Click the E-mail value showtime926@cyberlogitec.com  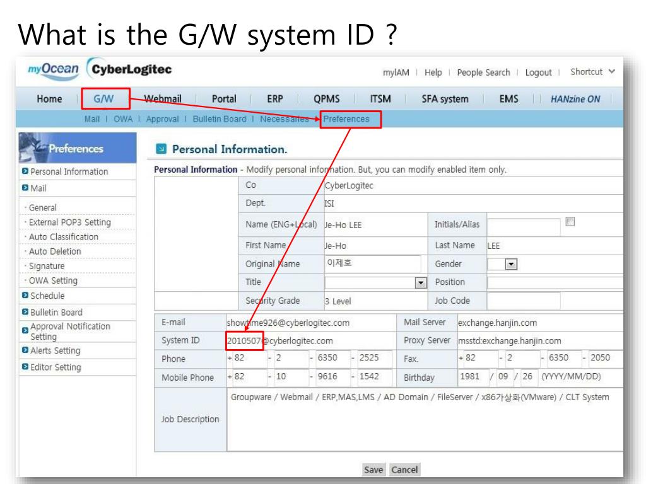[x=288, y=323]
